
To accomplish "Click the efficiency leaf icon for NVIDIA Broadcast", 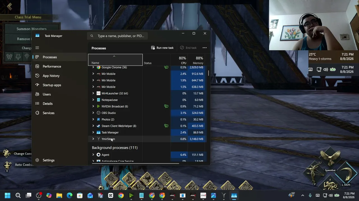I will [x=166, y=106].
